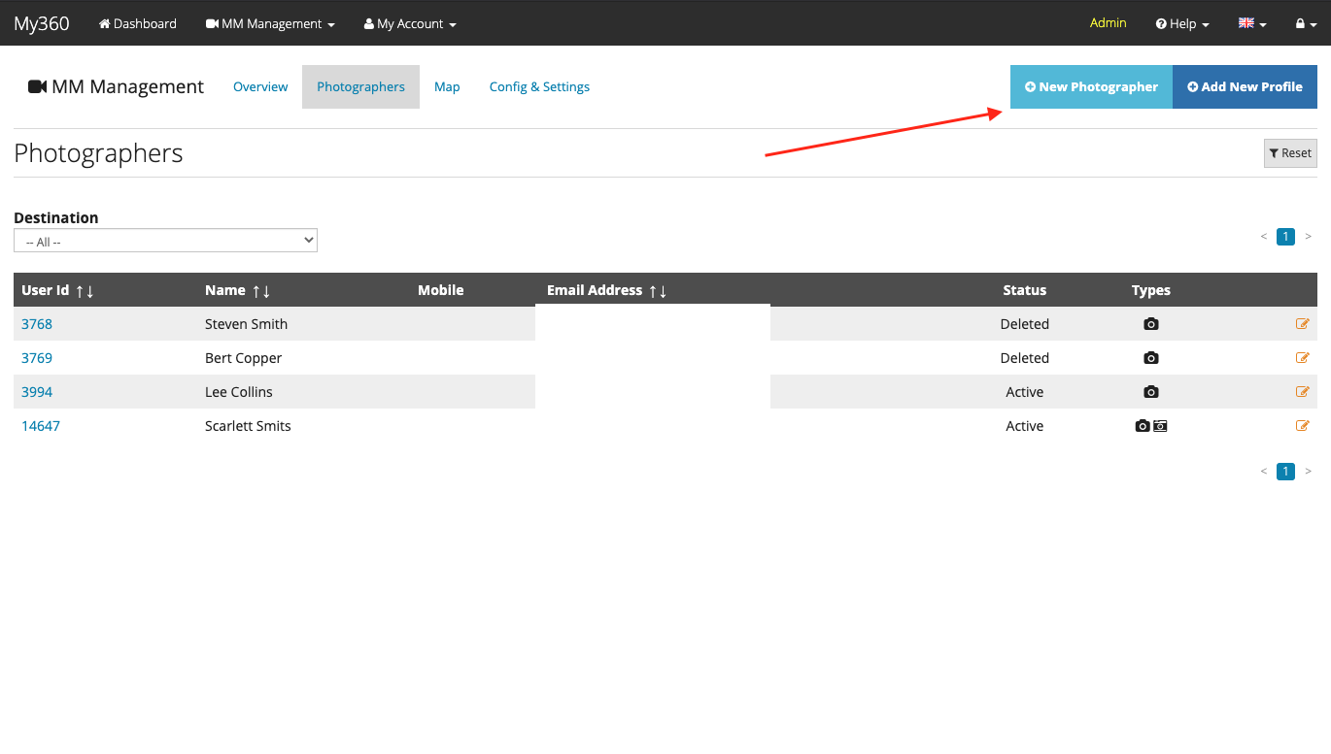1331x754 pixels.
Task: Click camera type icon for Bert Copper
Action: pos(1151,358)
